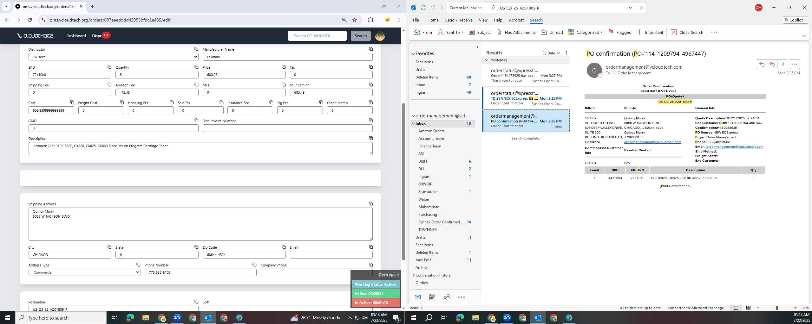
Task: Click Open App on the status widget
Action: [x=389, y=275]
